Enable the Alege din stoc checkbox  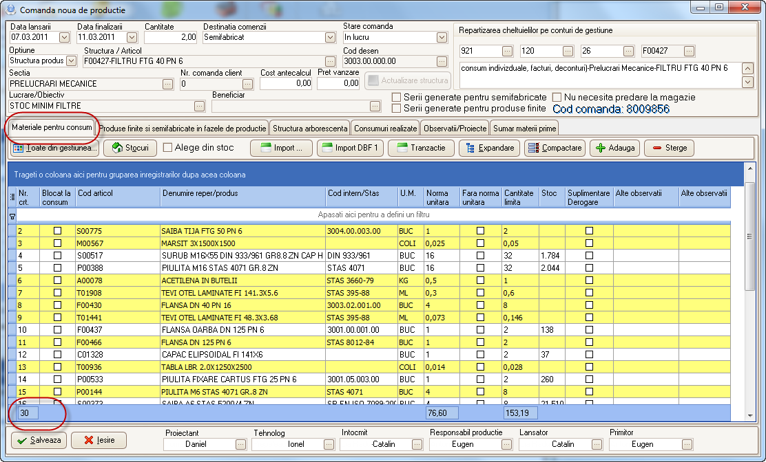(x=168, y=147)
